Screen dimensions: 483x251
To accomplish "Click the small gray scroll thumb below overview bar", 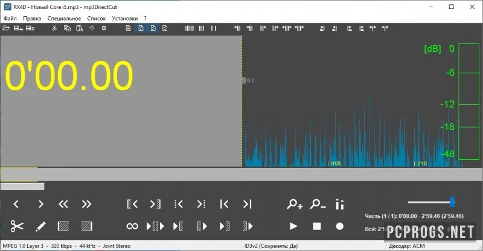I will click(x=22, y=187).
